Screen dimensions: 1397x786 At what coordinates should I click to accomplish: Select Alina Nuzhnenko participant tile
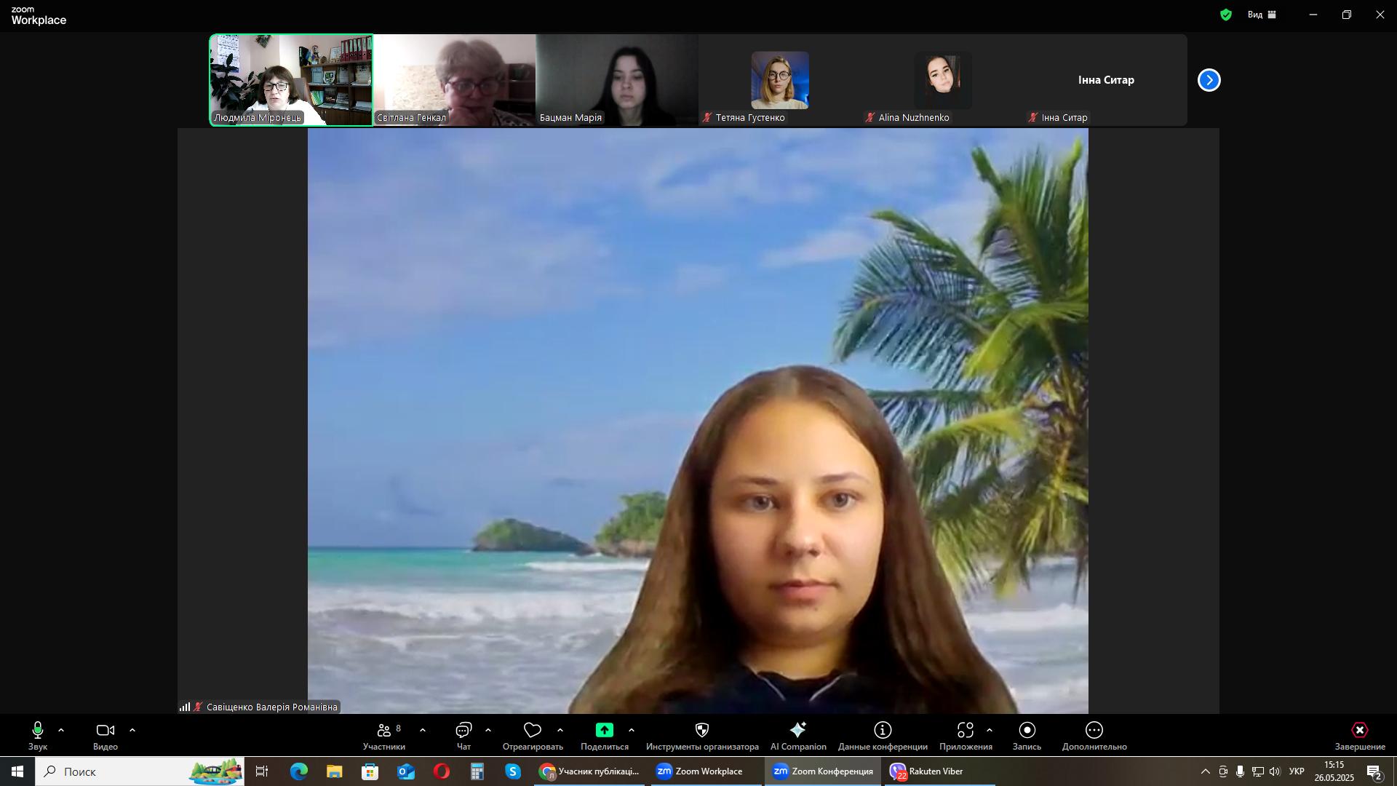click(943, 80)
